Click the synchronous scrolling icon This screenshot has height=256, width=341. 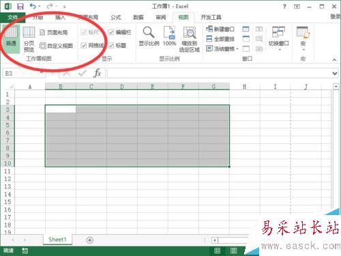coord(259,39)
